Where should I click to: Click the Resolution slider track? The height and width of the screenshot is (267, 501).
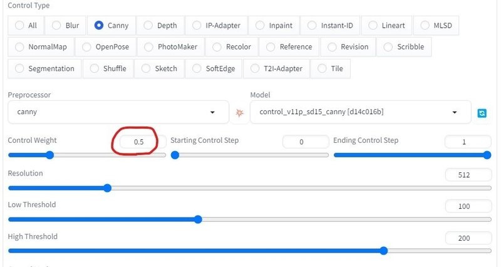click(x=250, y=187)
